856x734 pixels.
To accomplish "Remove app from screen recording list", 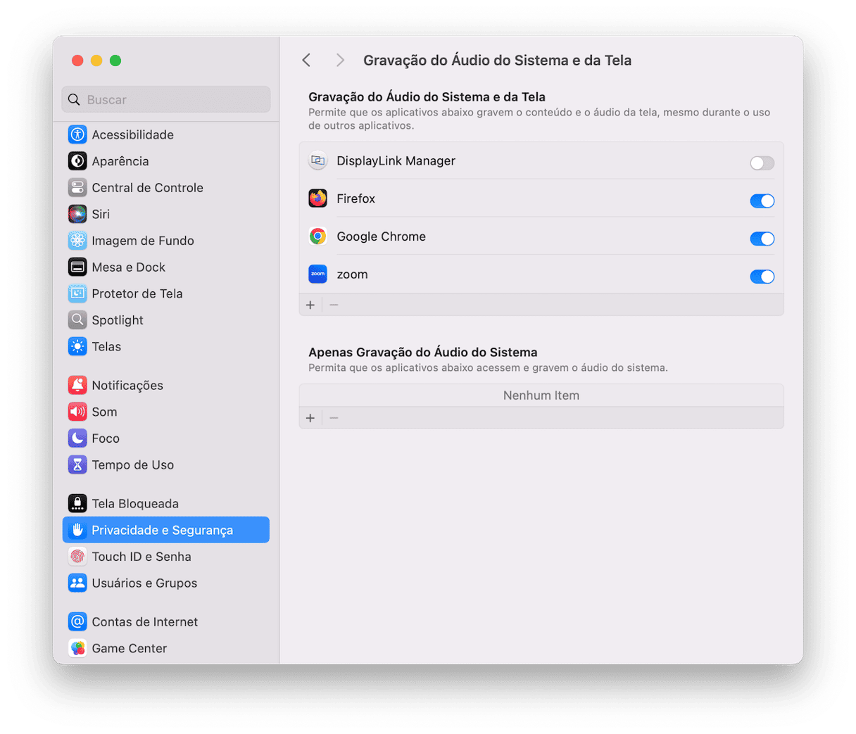I will 334,305.
